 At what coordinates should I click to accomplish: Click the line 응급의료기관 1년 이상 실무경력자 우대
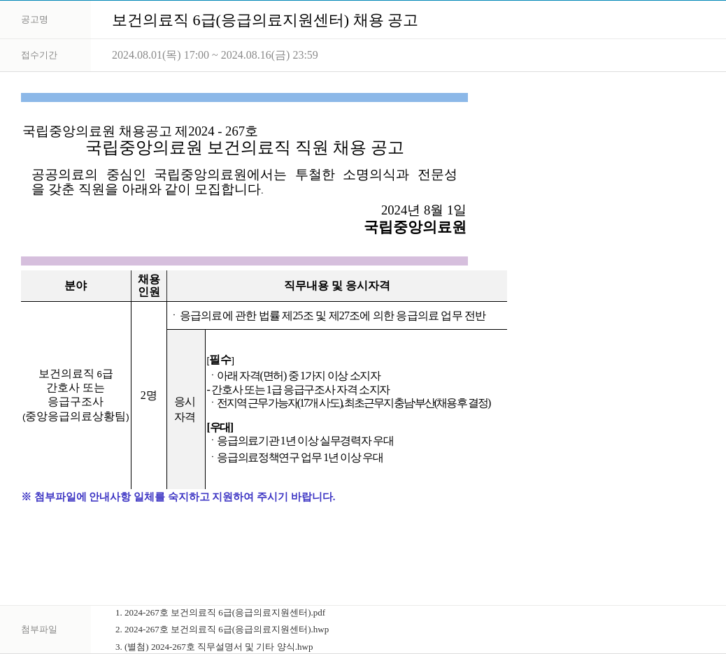point(303,441)
